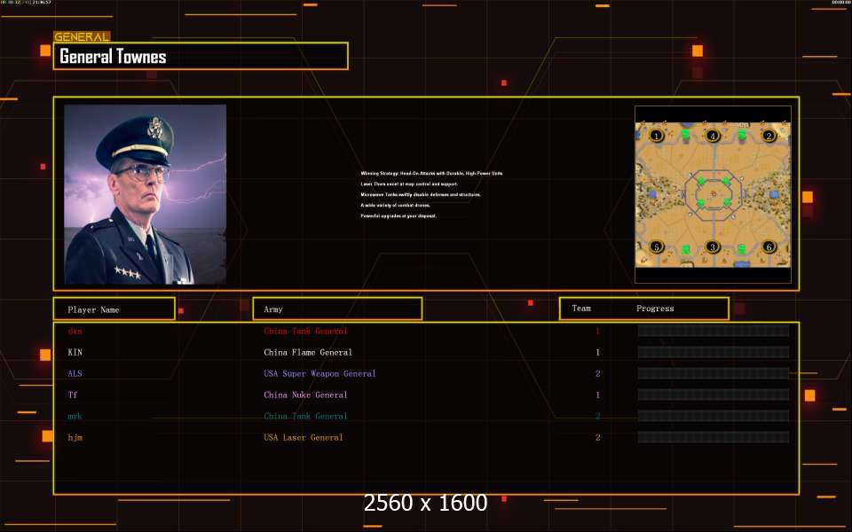Click General Townes portrait image
The width and height of the screenshot is (852, 532).
(145, 194)
